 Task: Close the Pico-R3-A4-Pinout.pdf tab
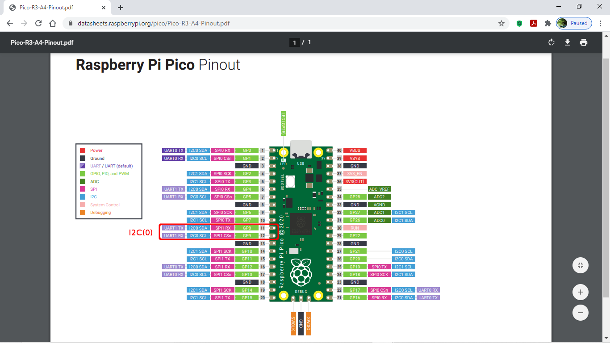tap(104, 8)
